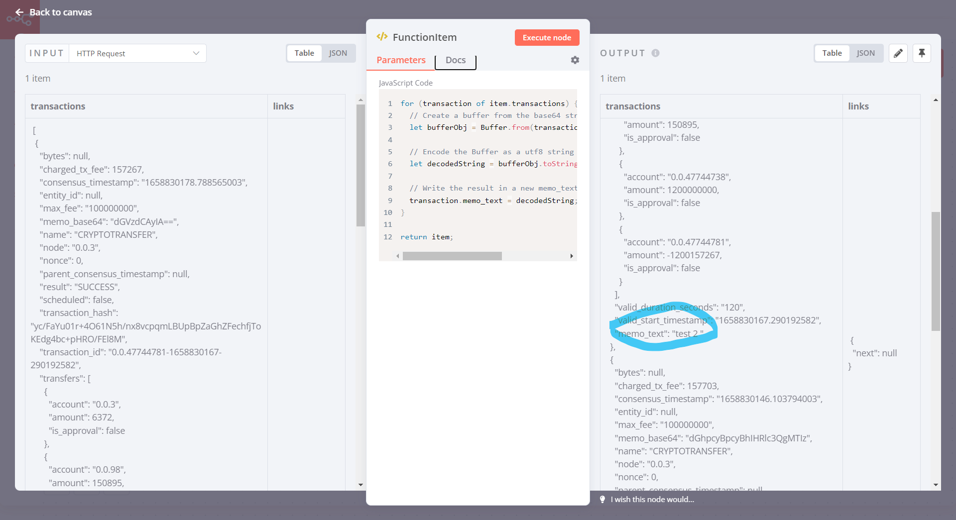956x520 pixels.
Task: Click the back arrow icon
Action: 19,12
